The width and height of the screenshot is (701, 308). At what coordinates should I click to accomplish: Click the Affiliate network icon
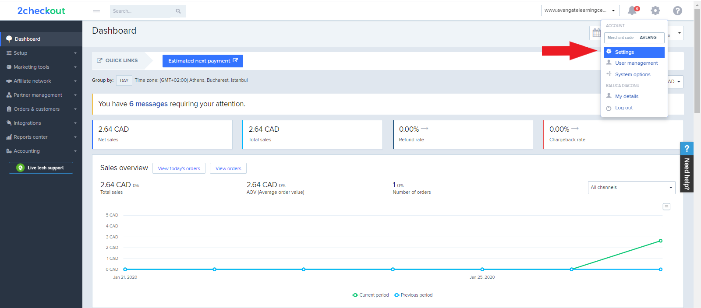pyautogui.click(x=9, y=81)
